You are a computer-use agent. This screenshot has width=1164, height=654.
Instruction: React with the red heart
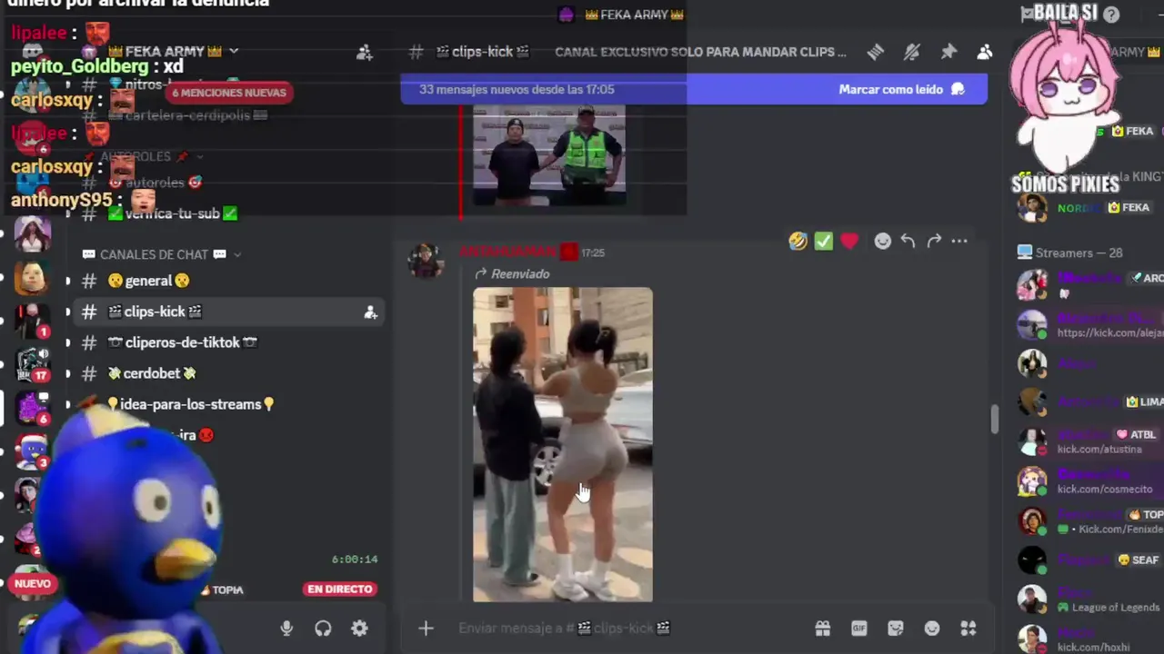click(x=848, y=241)
